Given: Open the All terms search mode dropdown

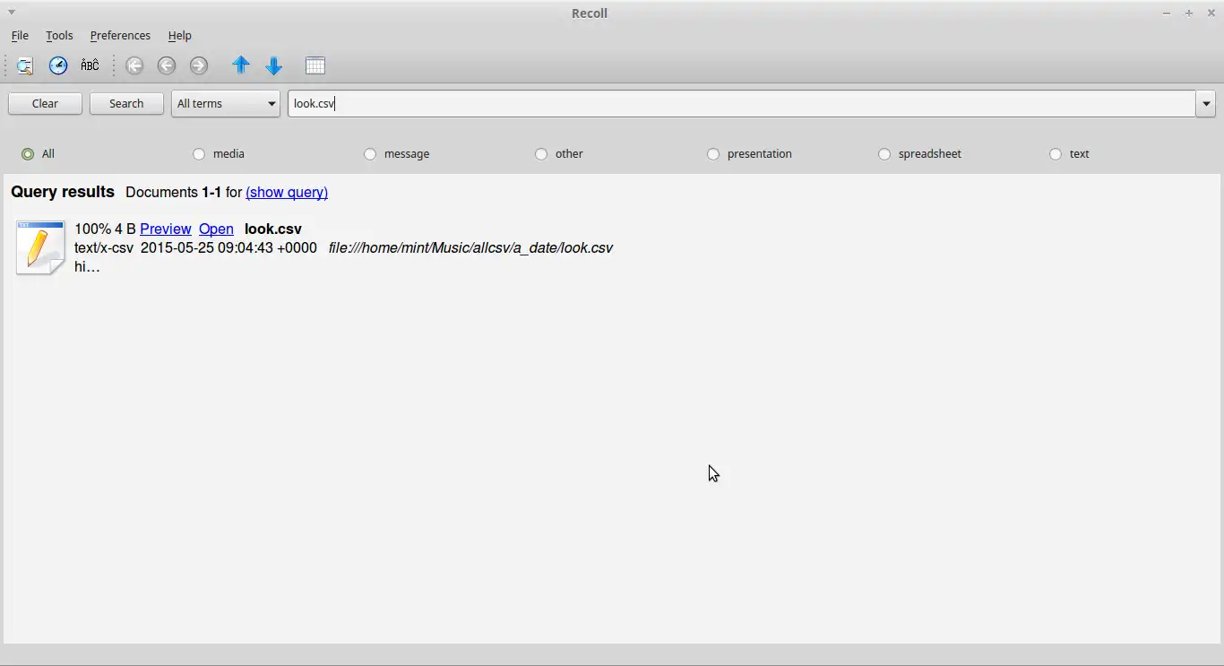Looking at the screenshot, I should click(x=226, y=104).
